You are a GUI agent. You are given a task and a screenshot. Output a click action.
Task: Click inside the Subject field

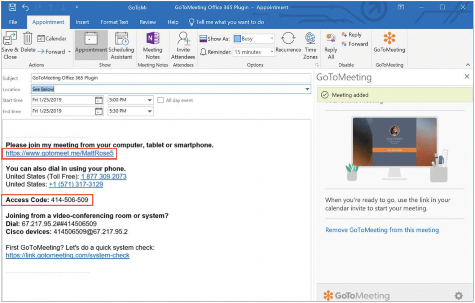point(141,78)
